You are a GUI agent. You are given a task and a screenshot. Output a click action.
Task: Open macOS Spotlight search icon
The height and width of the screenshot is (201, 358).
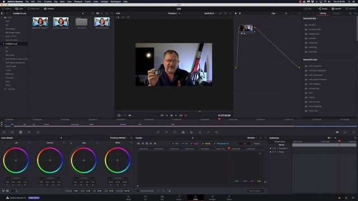tap(350, 1)
